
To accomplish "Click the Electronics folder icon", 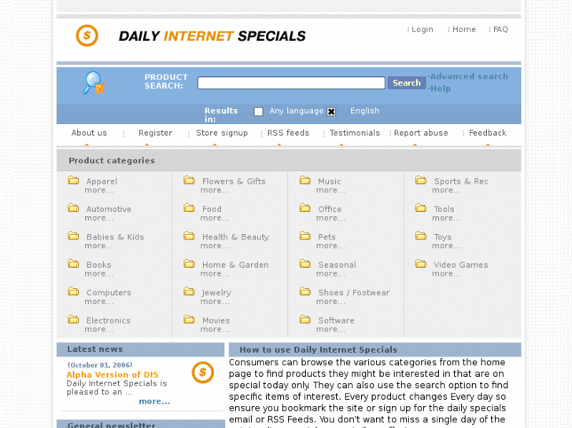I will pyautogui.click(x=73, y=319).
